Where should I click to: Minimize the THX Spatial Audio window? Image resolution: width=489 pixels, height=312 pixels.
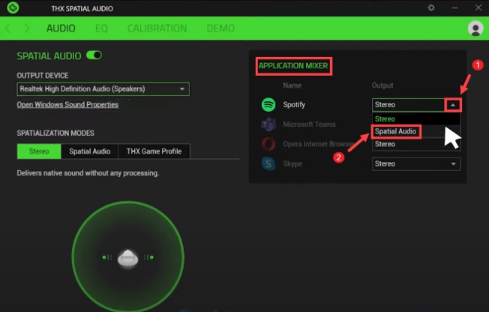pyautogui.click(x=455, y=7)
